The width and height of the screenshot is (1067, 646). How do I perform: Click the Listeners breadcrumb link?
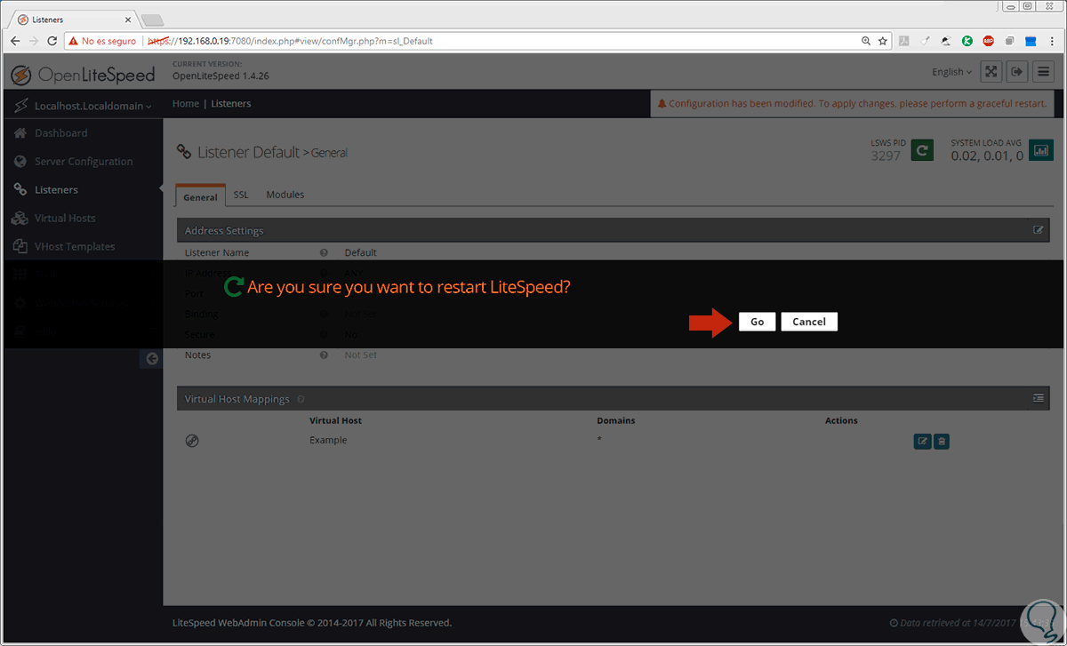click(231, 104)
